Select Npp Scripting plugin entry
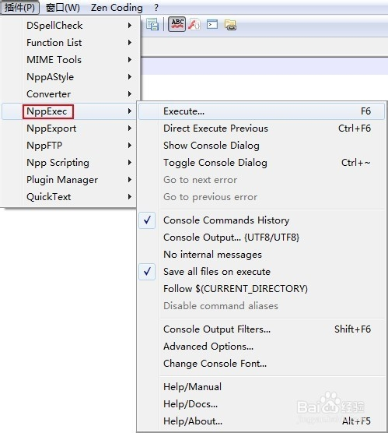388x433 pixels. (58, 163)
